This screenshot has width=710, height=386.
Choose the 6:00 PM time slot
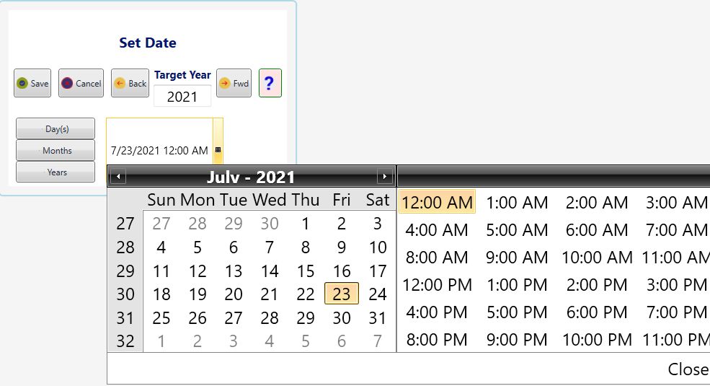pos(597,312)
